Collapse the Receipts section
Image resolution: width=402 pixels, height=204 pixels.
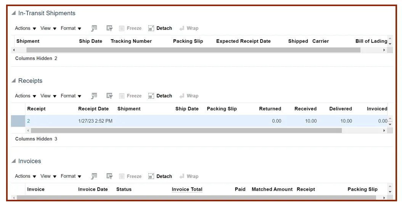pos(14,81)
